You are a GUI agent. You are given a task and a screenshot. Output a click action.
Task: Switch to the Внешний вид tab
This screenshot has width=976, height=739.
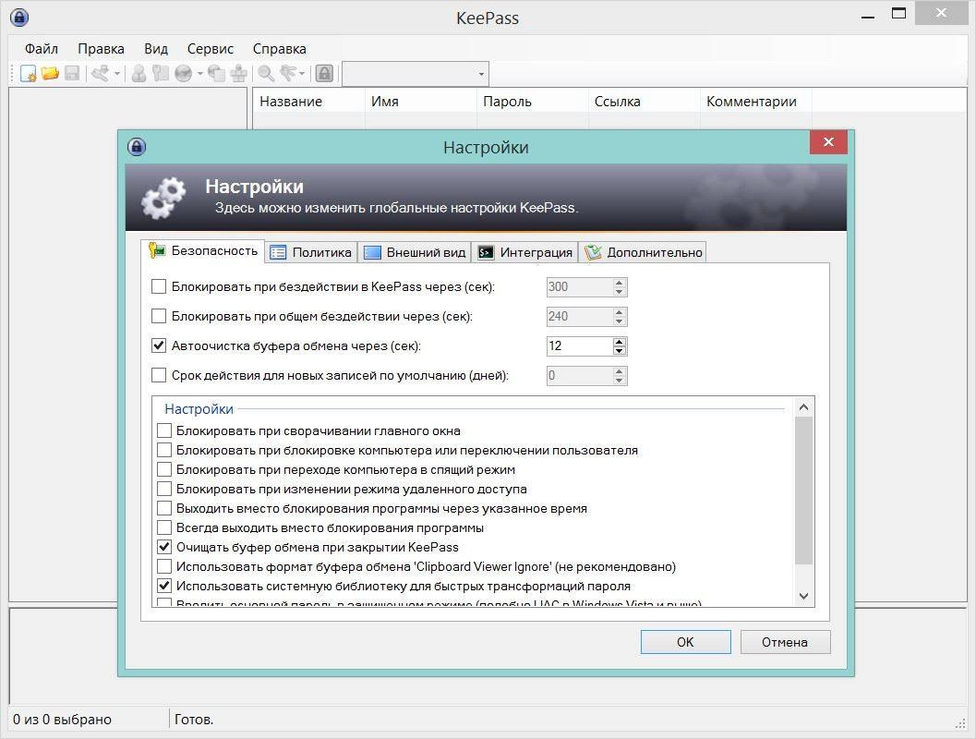pos(415,252)
